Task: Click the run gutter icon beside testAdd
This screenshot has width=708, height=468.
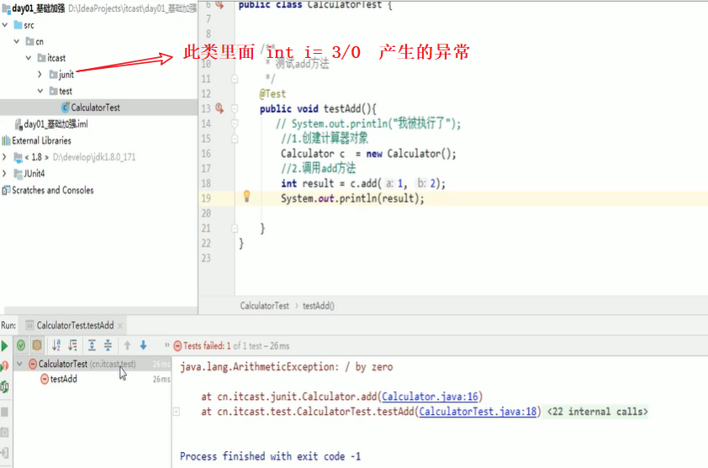Action: point(219,108)
